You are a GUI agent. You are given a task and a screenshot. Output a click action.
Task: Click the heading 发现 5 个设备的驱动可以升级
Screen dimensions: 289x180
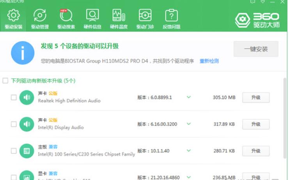80,46
